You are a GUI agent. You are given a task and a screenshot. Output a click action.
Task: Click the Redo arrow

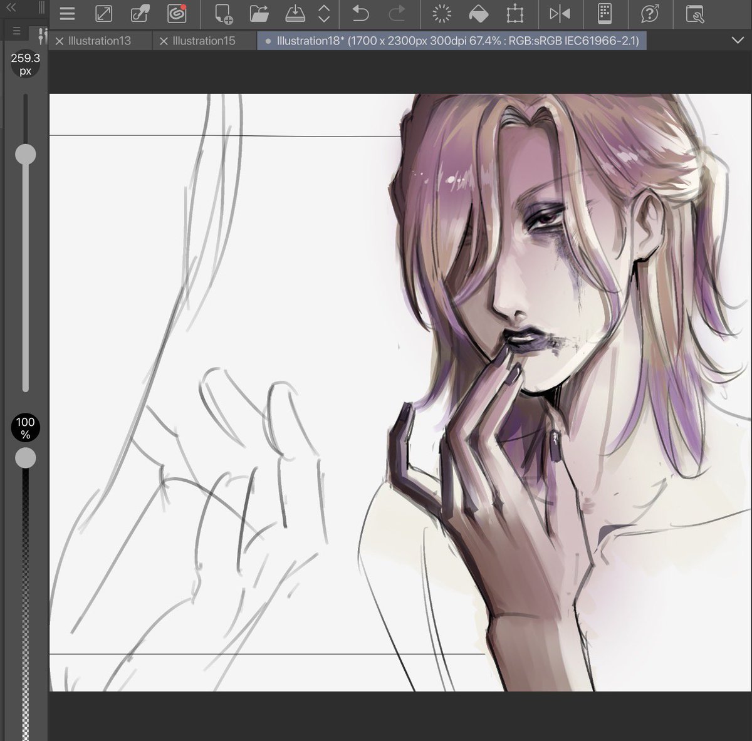click(x=397, y=13)
